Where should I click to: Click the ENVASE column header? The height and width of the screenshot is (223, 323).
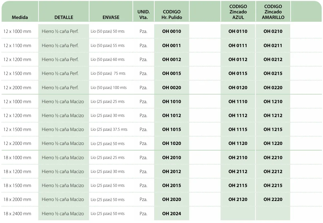click(x=111, y=17)
